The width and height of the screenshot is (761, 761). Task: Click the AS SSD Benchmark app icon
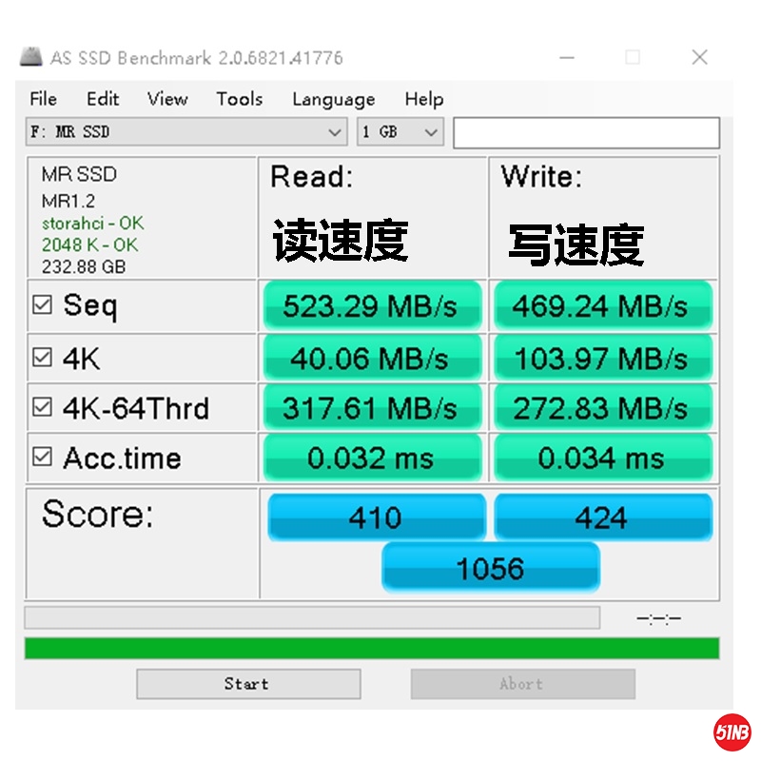point(31,57)
